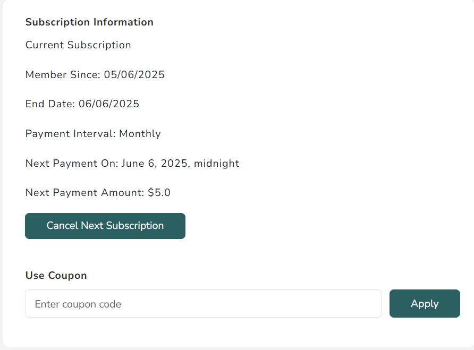Click the Payment Interval label
Viewport: 474px width, 350px height.
pyautogui.click(x=70, y=134)
